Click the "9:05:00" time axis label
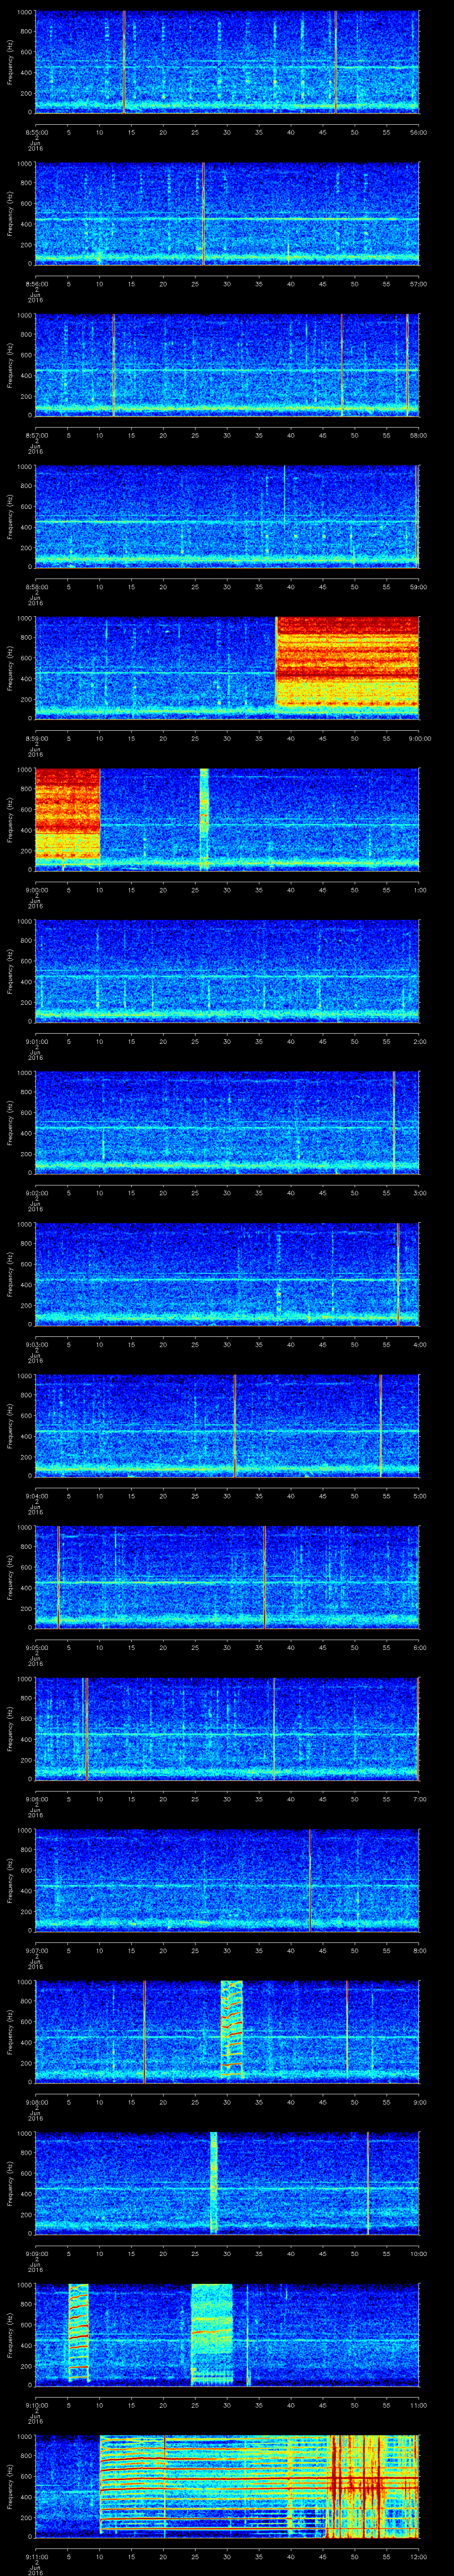 click(36, 1647)
